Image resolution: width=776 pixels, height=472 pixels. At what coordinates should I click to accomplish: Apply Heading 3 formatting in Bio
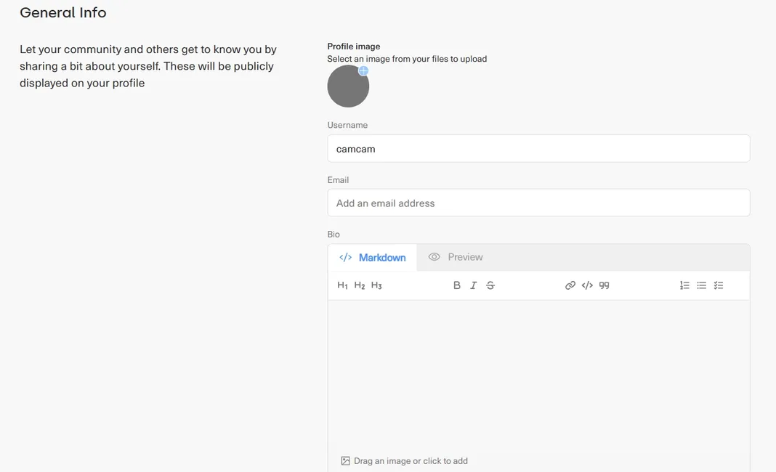[376, 285]
